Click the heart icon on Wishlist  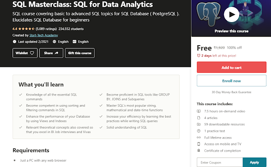tap(32, 53)
